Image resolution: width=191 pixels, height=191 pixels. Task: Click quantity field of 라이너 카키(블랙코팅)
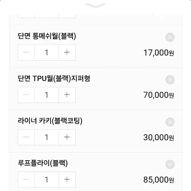(x=47, y=137)
